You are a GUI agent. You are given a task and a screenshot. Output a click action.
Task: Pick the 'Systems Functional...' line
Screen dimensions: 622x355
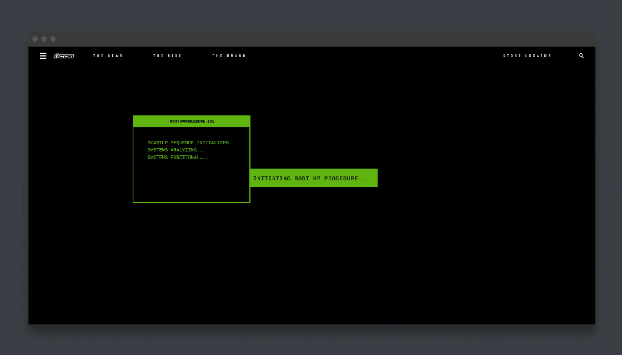pyautogui.click(x=178, y=158)
